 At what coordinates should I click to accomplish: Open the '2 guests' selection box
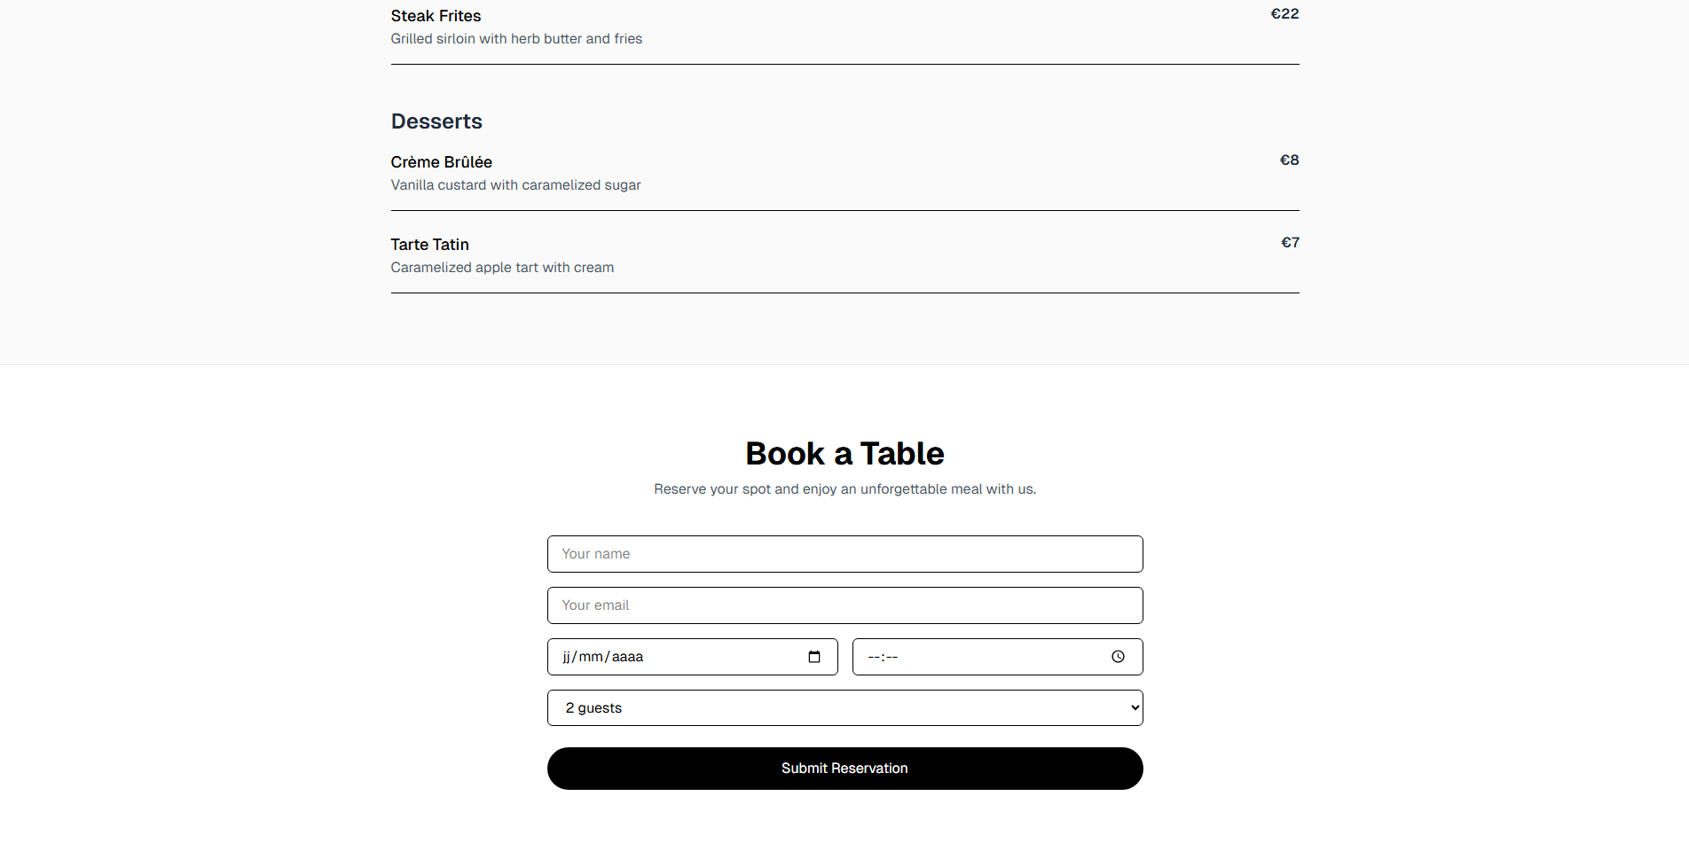tap(844, 707)
